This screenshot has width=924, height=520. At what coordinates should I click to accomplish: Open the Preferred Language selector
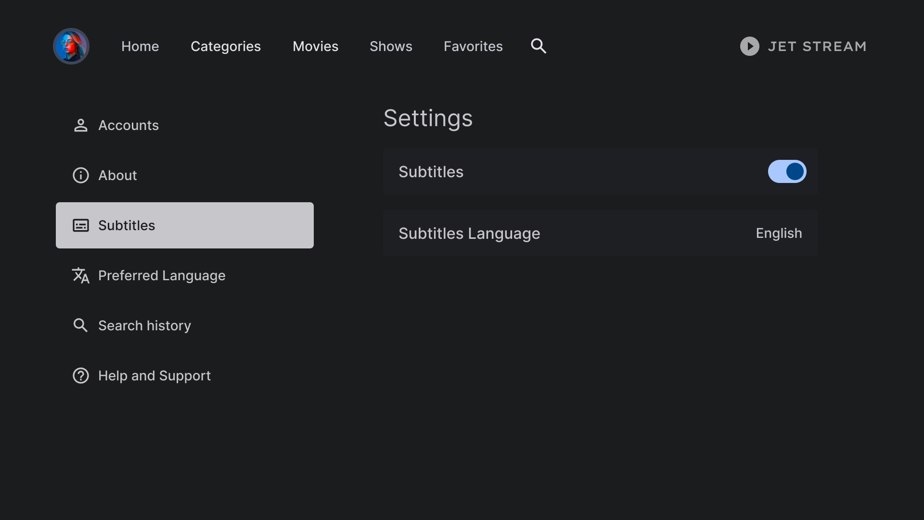point(162,275)
